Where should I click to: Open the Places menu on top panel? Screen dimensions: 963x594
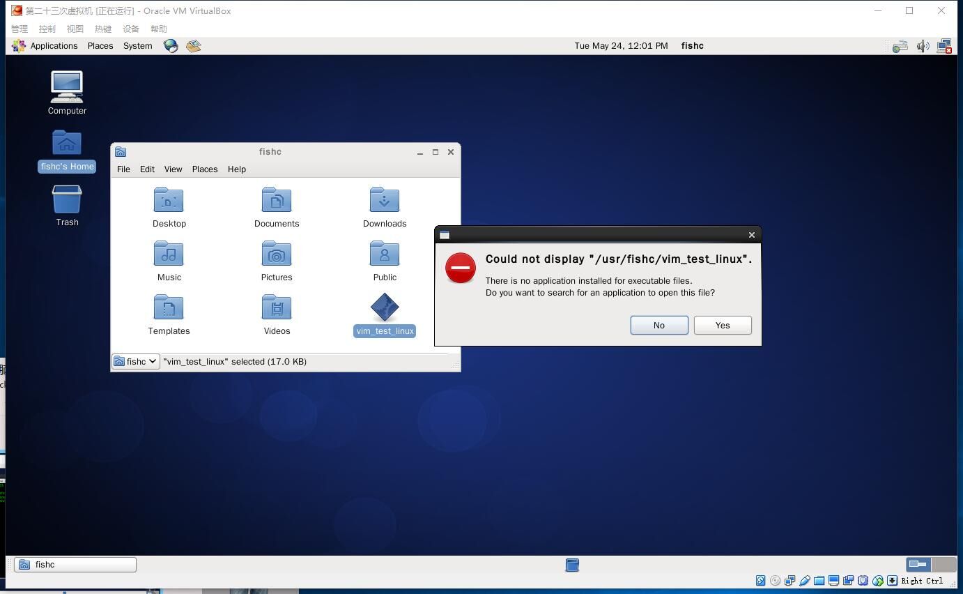[x=100, y=46]
